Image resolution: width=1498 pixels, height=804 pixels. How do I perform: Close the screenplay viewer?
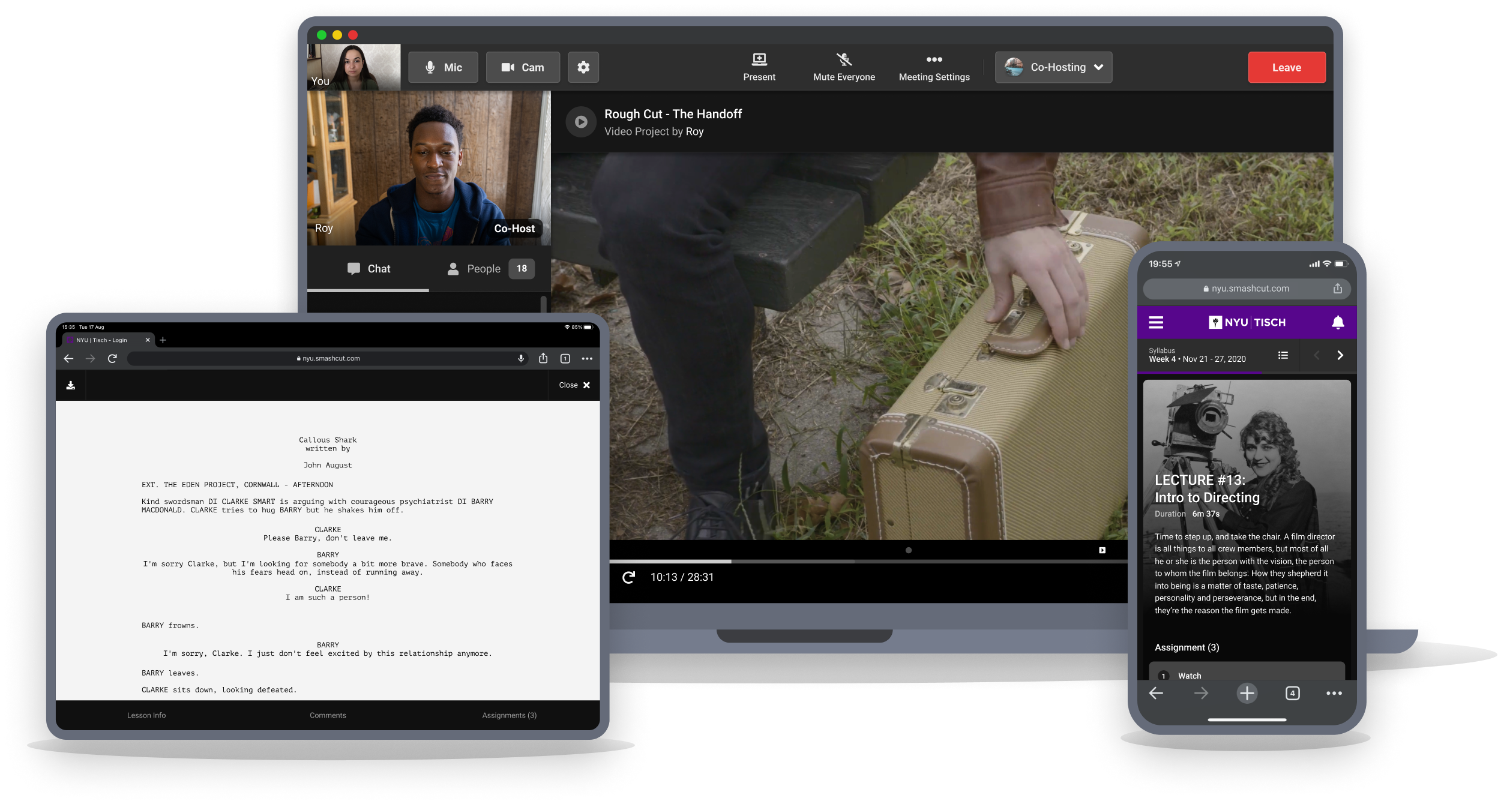click(x=574, y=385)
